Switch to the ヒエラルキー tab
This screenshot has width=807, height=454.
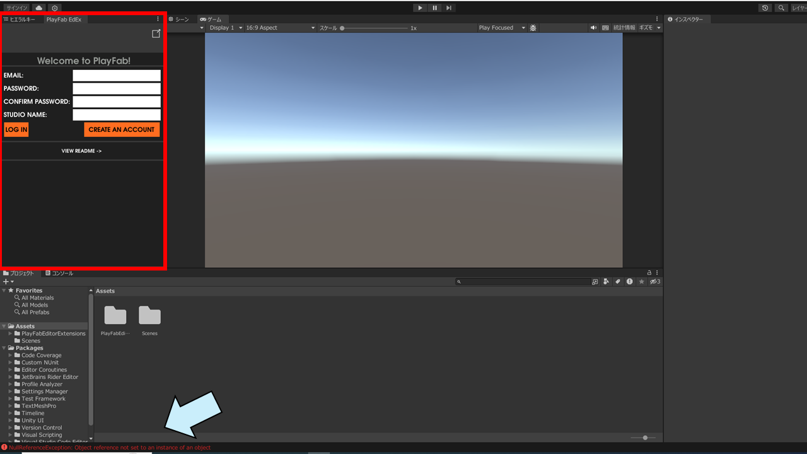point(22,19)
